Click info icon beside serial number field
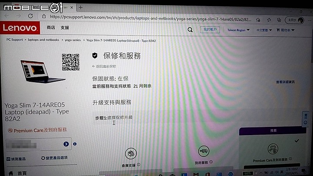The image size is (313, 176). [75, 144]
